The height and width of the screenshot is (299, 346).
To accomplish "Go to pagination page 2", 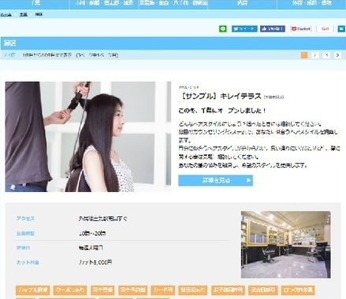I will click(x=315, y=55).
